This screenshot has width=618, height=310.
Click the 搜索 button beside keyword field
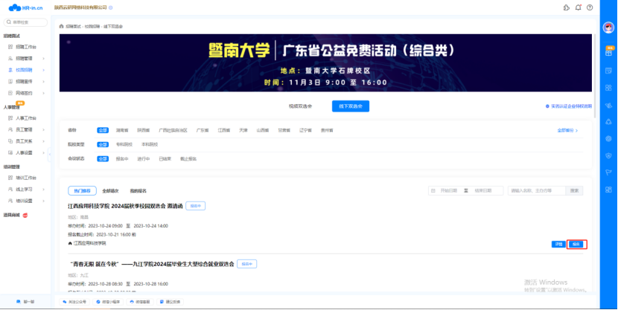(x=575, y=190)
